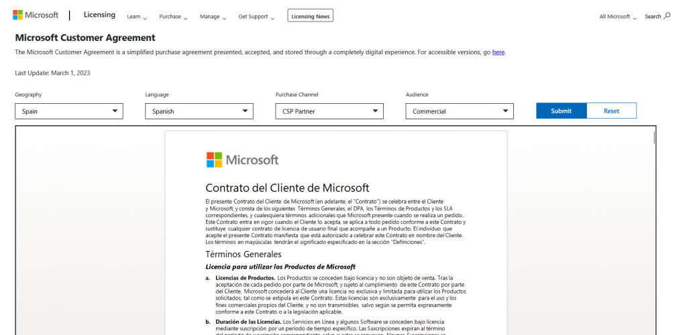Open the Language dropdown showing Spanish

(x=199, y=111)
